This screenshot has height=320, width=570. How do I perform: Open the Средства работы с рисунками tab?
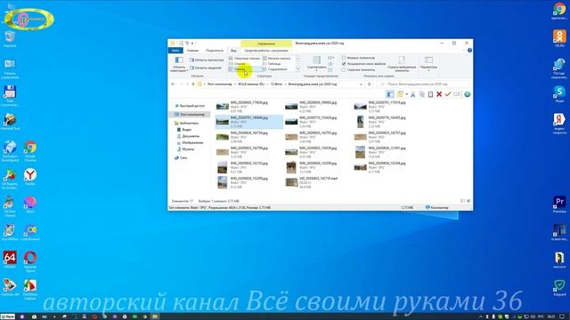tap(266, 51)
